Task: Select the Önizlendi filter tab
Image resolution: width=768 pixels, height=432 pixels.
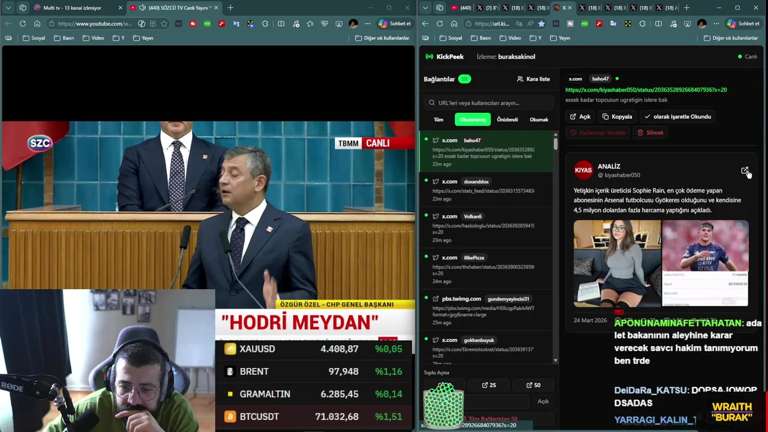Action: (x=507, y=119)
